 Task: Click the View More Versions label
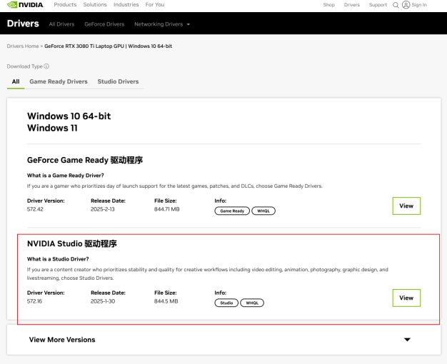pyautogui.click(x=62, y=340)
